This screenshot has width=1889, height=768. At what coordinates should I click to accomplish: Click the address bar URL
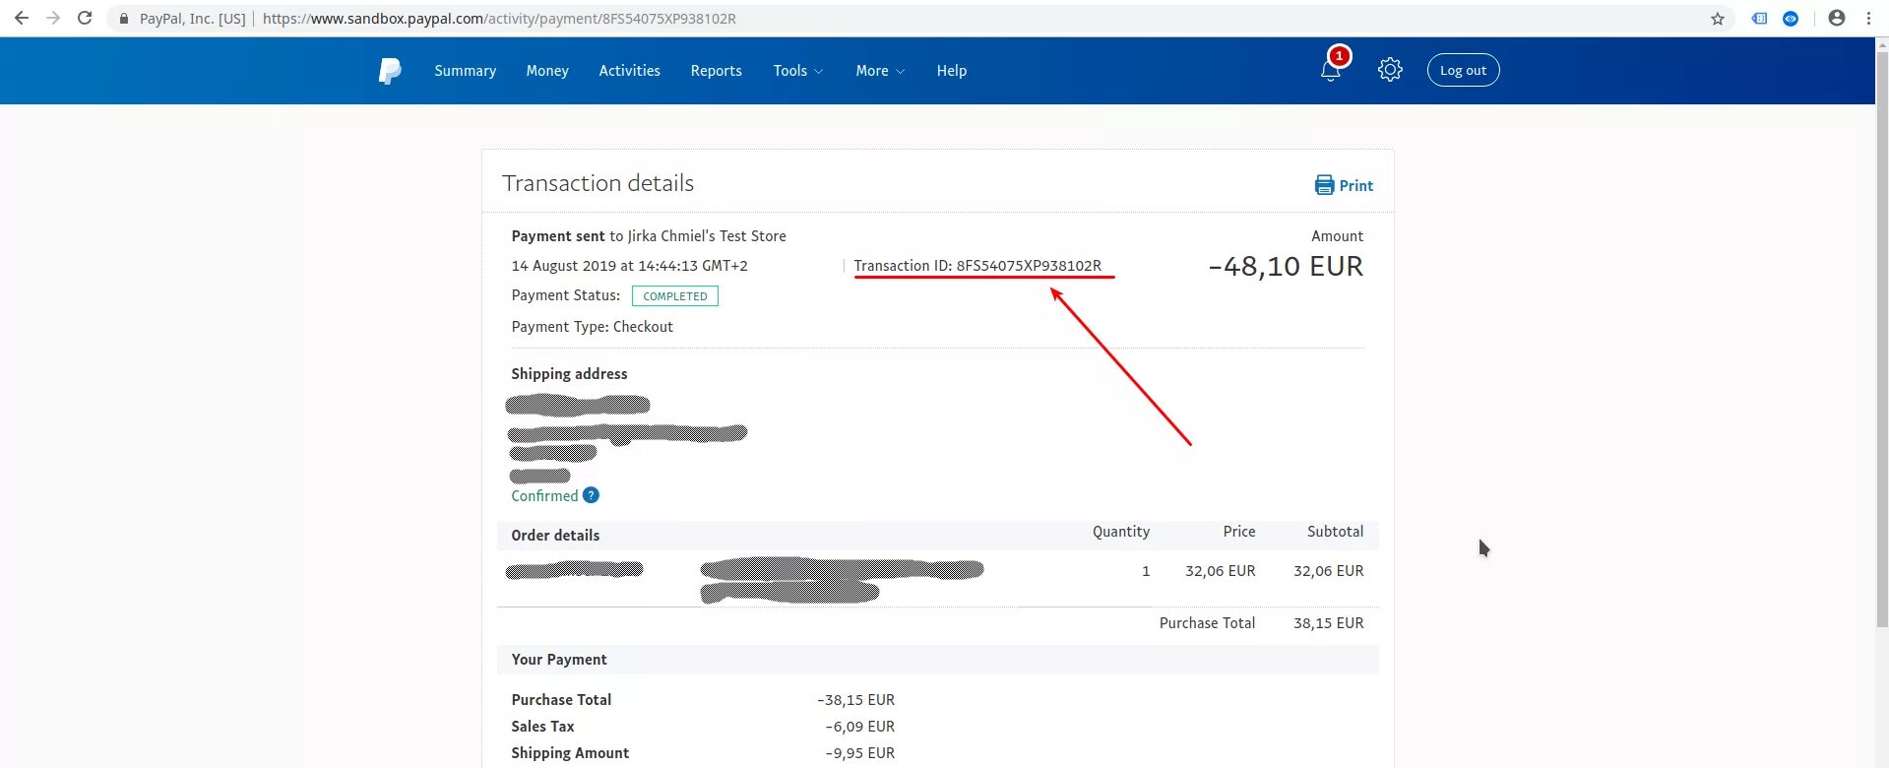[499, 19]
